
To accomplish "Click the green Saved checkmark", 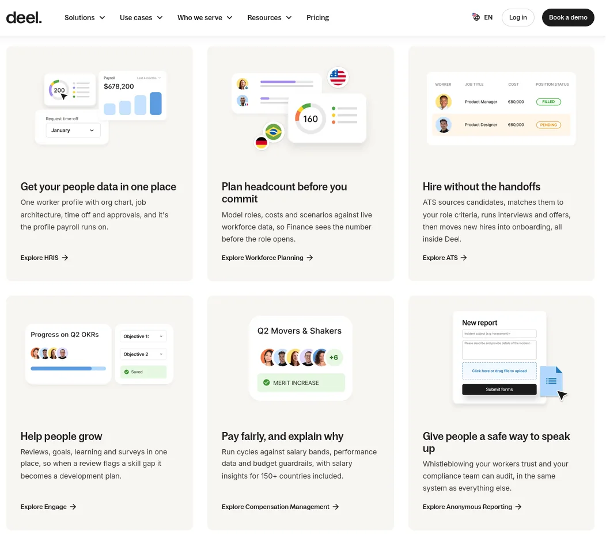I will point(126,372).
